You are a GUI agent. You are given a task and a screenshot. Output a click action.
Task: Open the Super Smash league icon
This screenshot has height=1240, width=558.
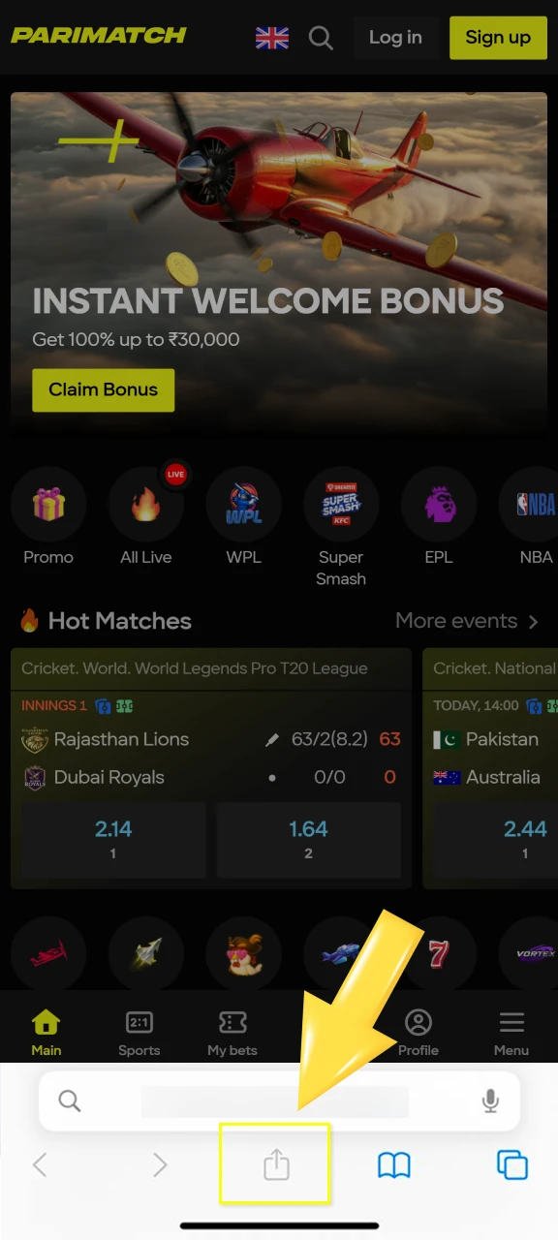click(x=341, y=504)
